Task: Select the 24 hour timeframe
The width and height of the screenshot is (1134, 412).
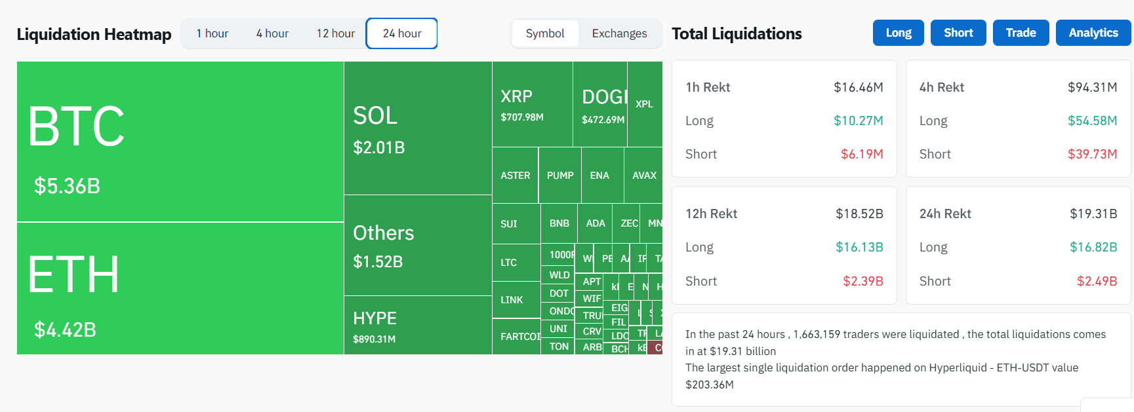Action: 402,33
